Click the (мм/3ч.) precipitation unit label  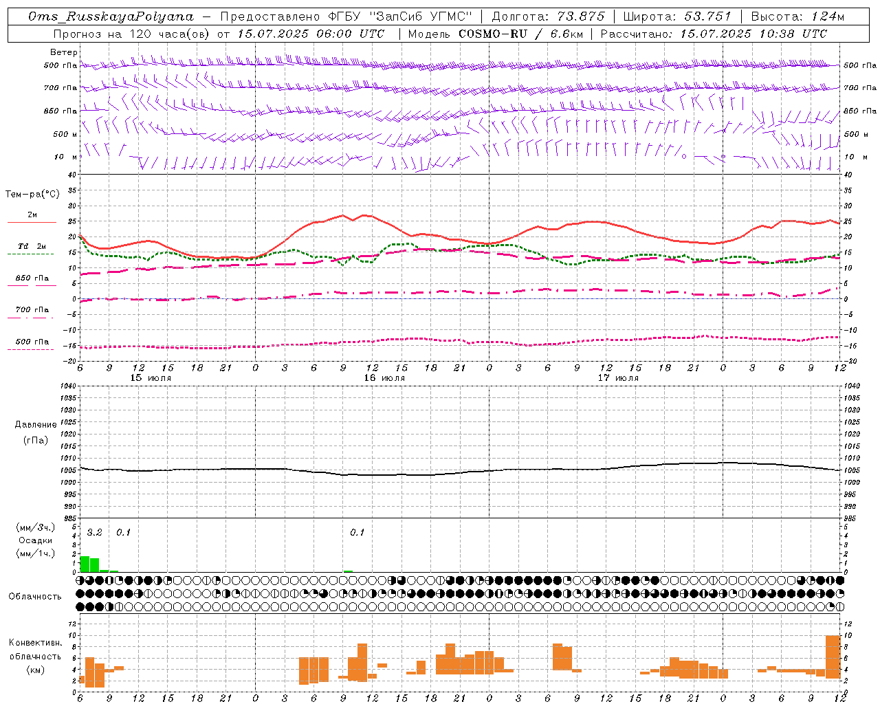click(x=36, y=527)
